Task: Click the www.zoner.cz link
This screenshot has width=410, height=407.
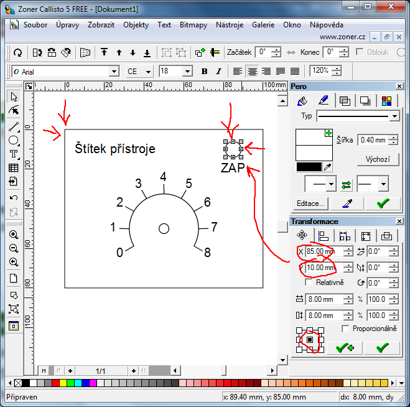Action: (342, 37)
